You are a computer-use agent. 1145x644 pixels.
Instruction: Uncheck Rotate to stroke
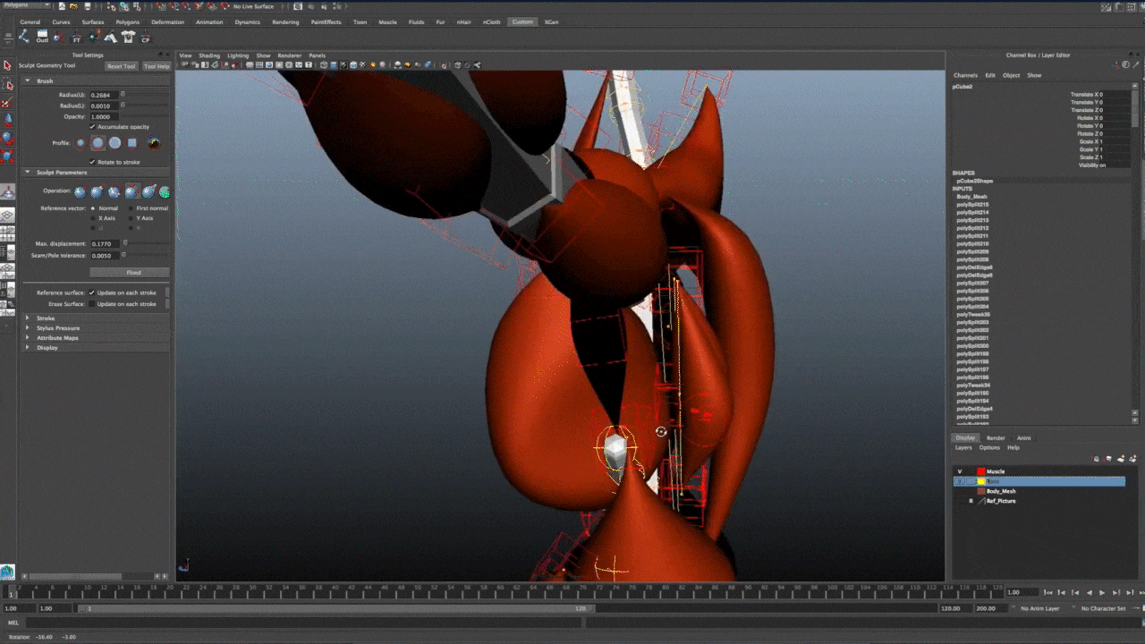(x=92, y=162)
